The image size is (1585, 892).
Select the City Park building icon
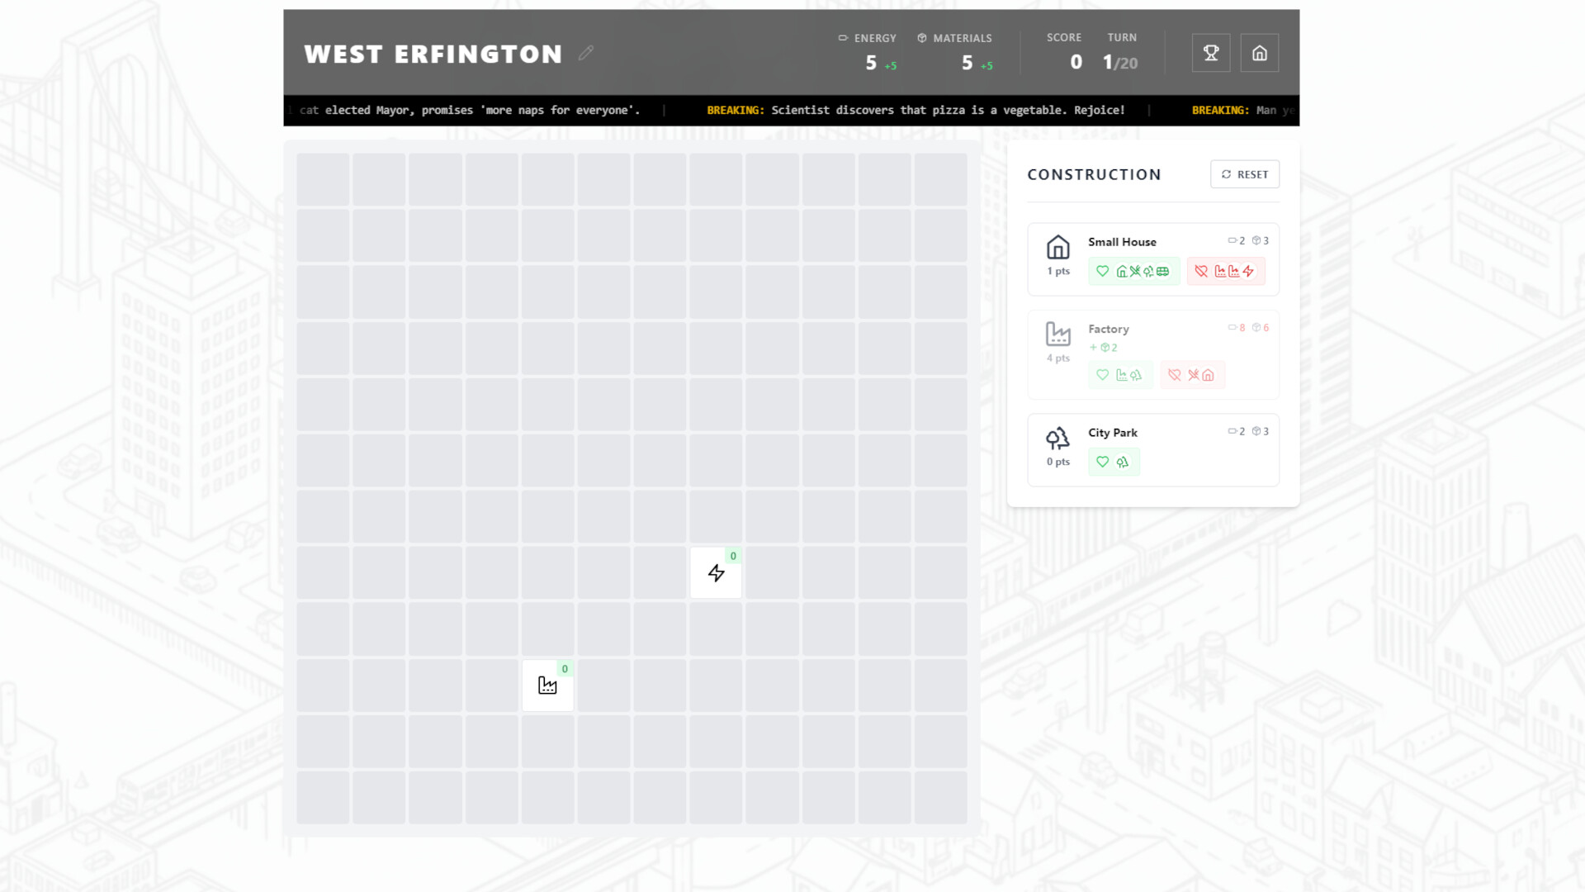point(1057,439)
